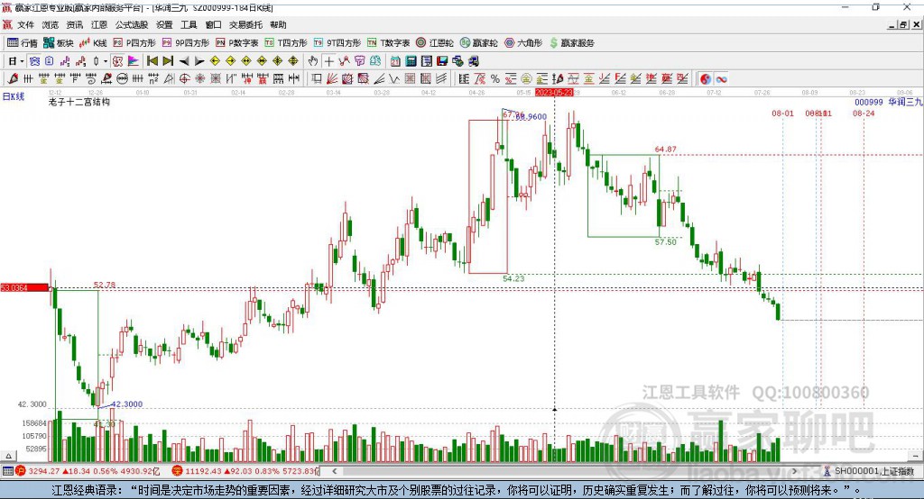The image size is (924, 499).
Task: Click the SH000001 上证指数 status entry
Action: click(x=869, y=471)
